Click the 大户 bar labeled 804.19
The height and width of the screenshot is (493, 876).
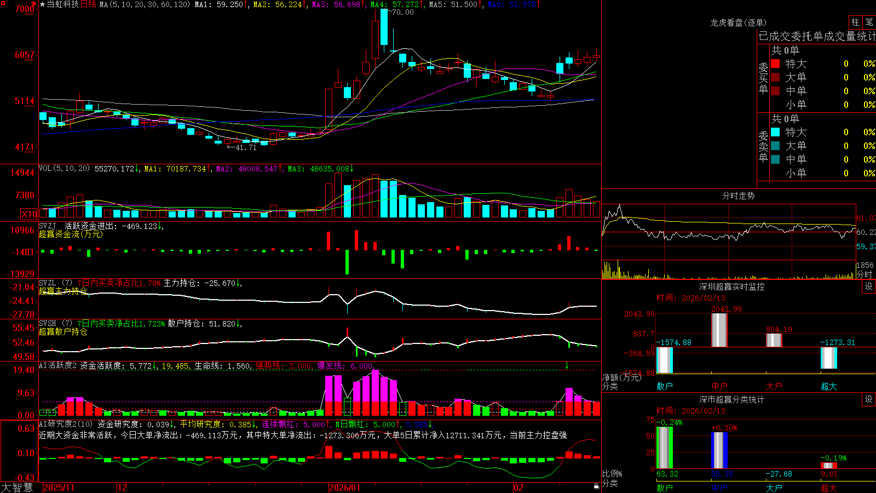pyautogui.click(x=774, y=340)
